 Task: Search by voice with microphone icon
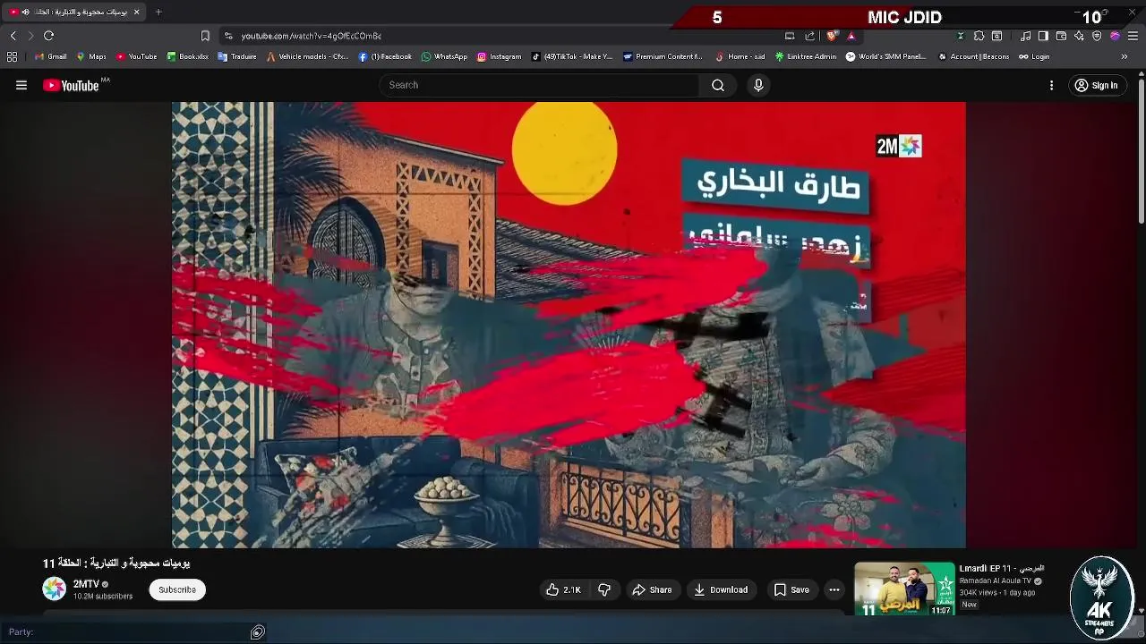pyautogui.click(x=758, y=85)
